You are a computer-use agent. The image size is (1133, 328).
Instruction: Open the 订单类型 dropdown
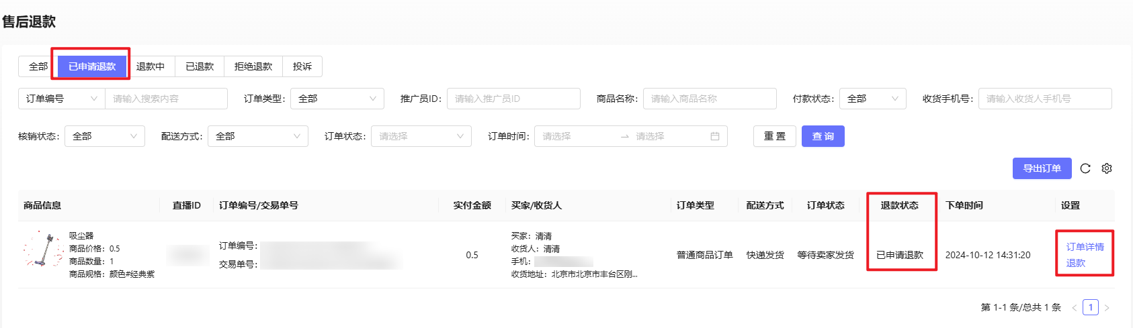pos(337,99)
